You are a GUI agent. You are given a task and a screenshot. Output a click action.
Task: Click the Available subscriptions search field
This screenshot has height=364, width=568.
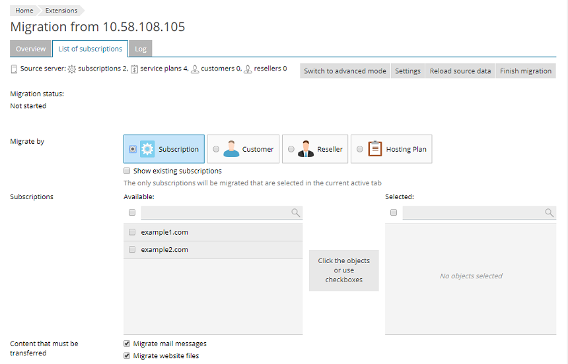pyautogui.click(x=215, y=213)
